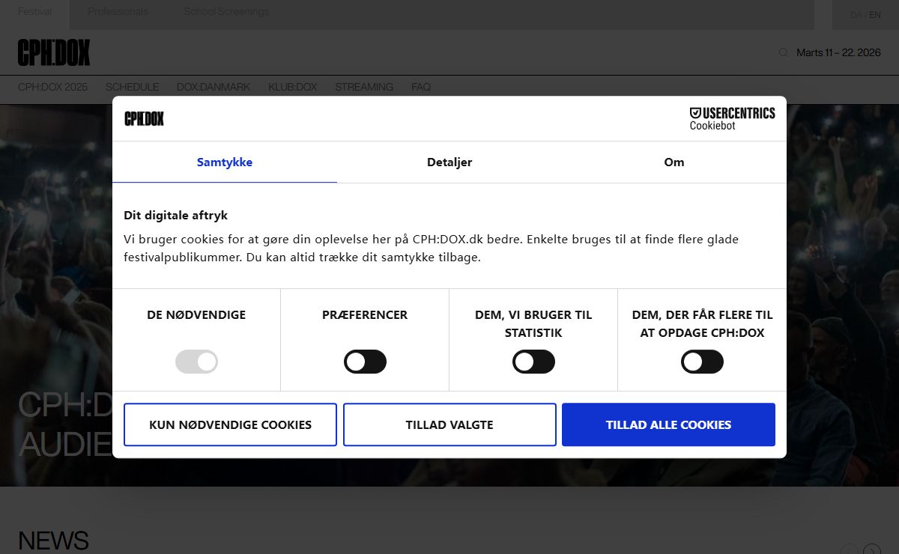This screenshot has height=554, width=899.
Task: Switch to the Samtykke tab
Action: pyautogui.click(x=225, y=162)
